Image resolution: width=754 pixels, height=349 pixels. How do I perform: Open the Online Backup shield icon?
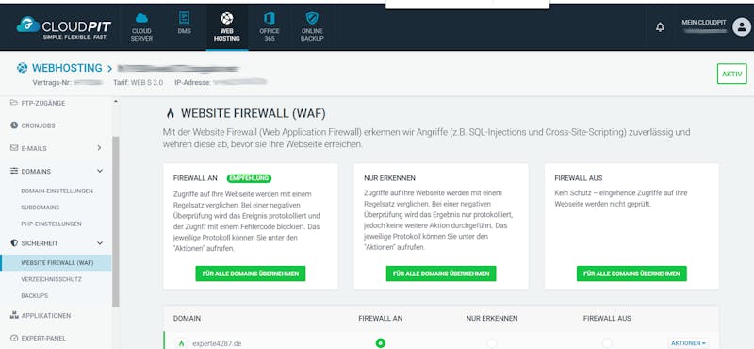click(312, 18)
